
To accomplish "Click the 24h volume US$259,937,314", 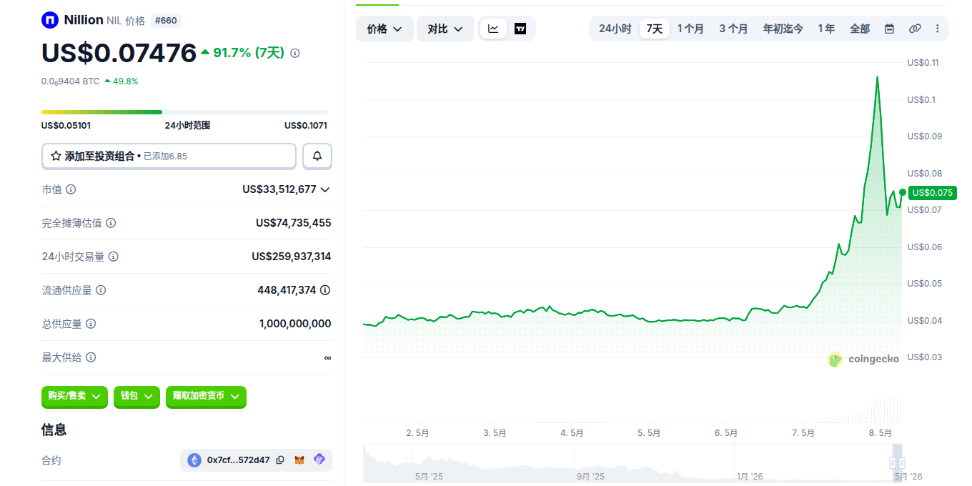I will tap(292, 257).
